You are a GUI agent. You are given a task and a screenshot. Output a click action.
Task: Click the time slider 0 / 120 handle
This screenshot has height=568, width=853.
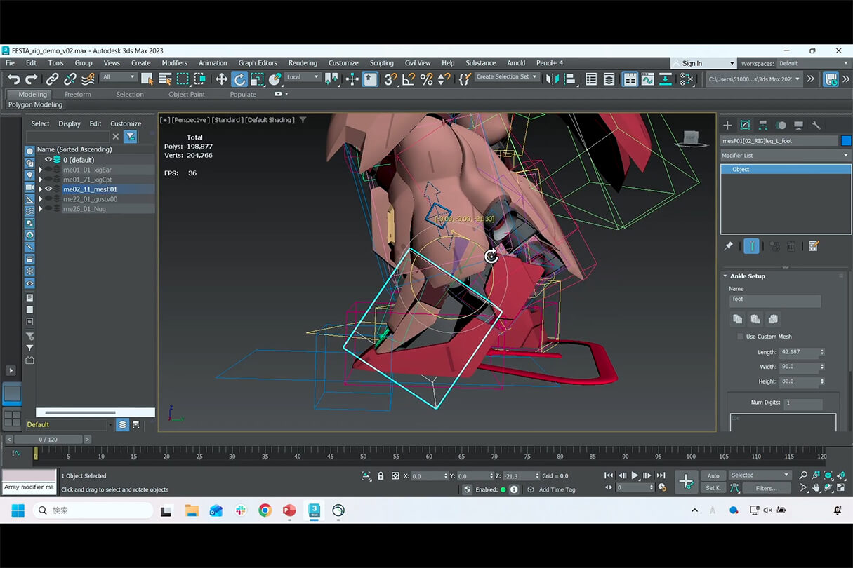(48, 440)
